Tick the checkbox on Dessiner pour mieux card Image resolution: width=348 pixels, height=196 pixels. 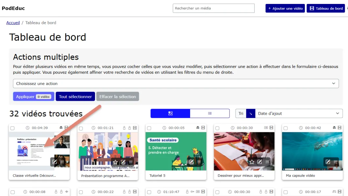217,128
